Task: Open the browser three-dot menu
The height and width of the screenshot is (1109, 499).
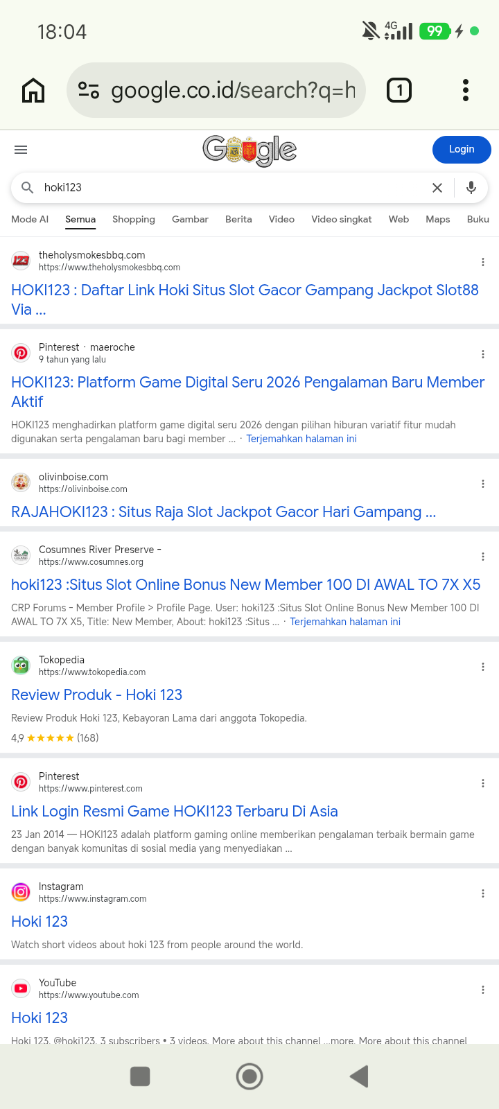Action: tap(466, 90)
